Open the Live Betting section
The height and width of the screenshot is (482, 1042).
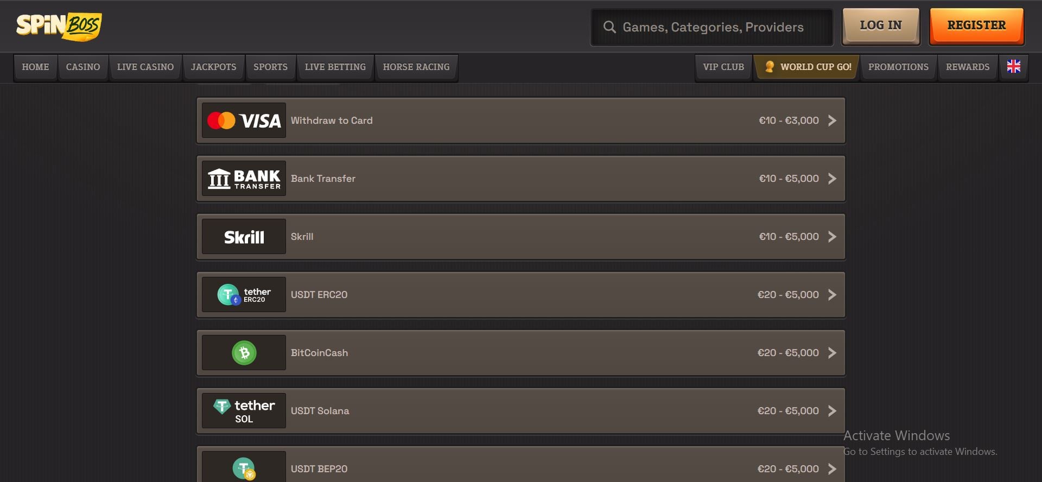(335, 67)
